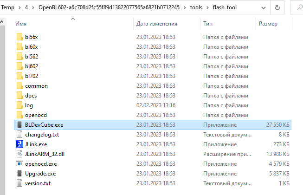Select the bl602 folder name
Viewport: 303px width, 195px height.
(x=32, y=66)
